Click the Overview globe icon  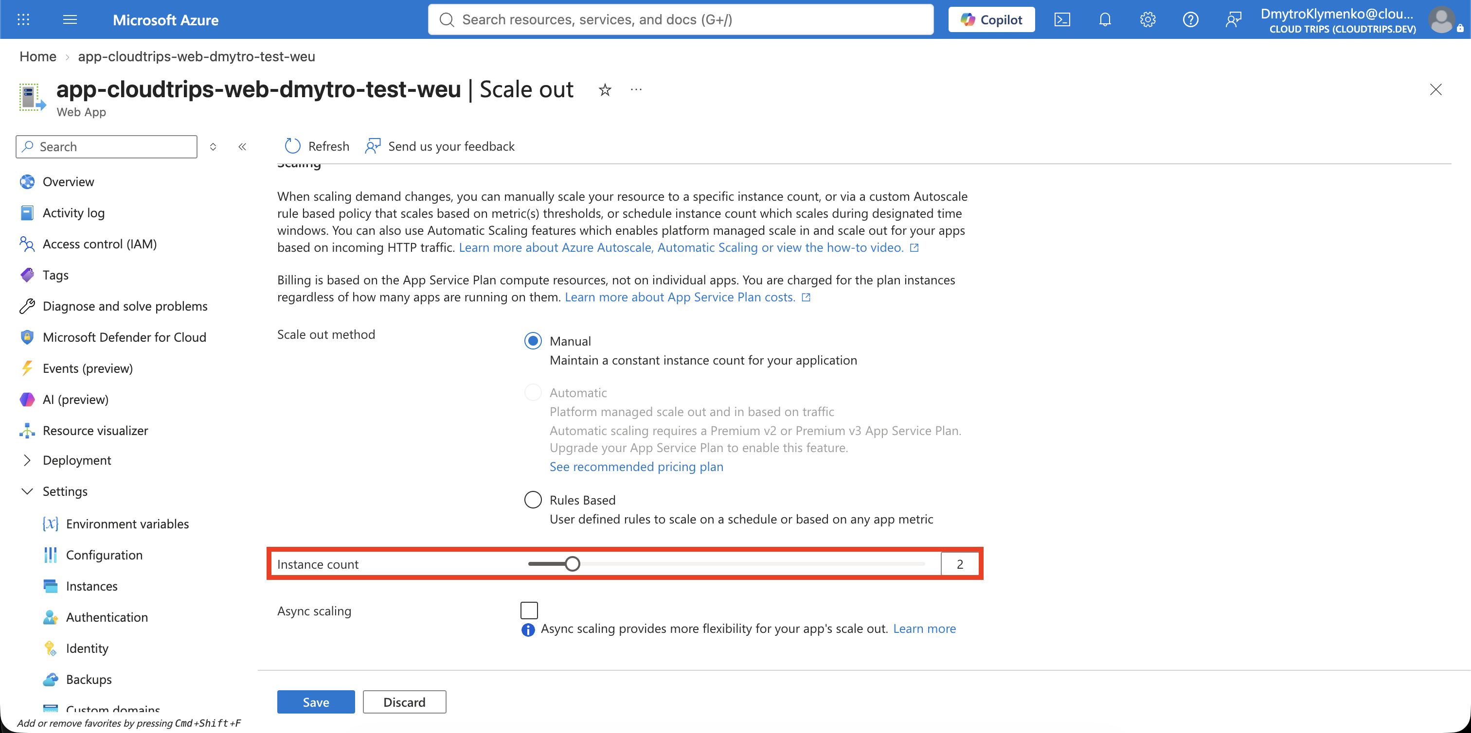tap(27, 181)
